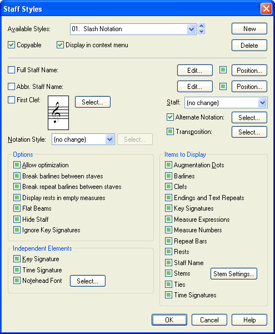
Task: Step down to next available style
Action: (x=202, y=32)
